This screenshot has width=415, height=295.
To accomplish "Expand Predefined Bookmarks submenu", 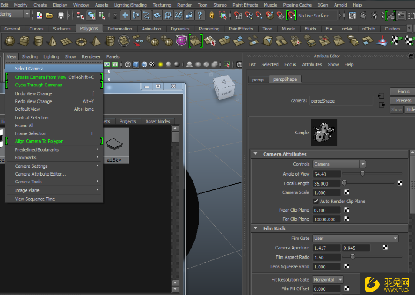I will [54, 149].
